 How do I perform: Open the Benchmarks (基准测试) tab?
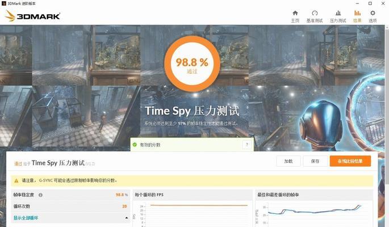click(315, 16)
